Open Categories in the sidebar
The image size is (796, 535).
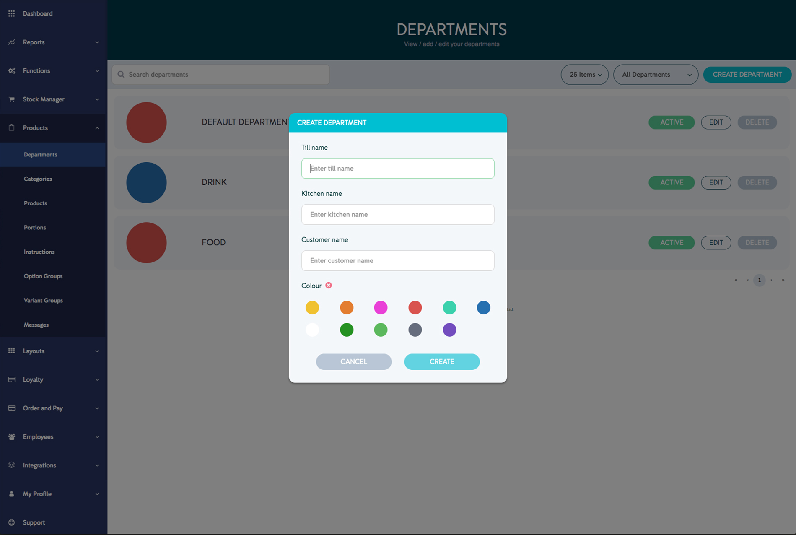point(53,179)
